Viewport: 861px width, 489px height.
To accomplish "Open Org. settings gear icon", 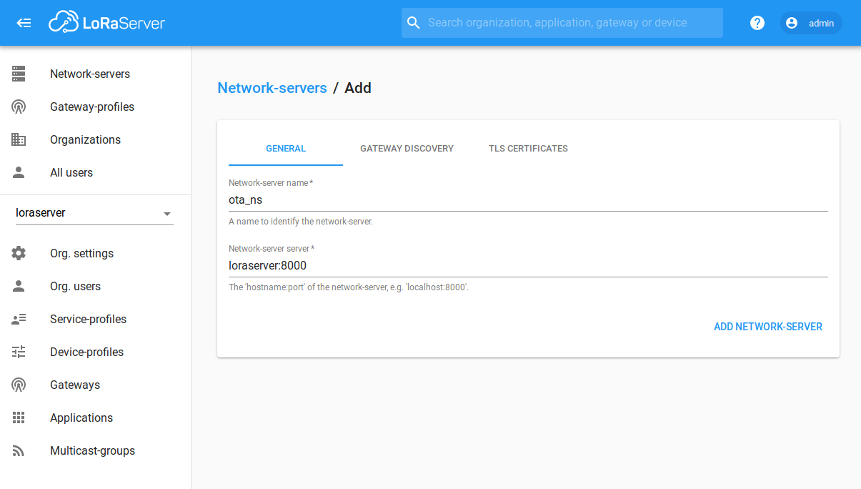I will click(x=17, y=253).
